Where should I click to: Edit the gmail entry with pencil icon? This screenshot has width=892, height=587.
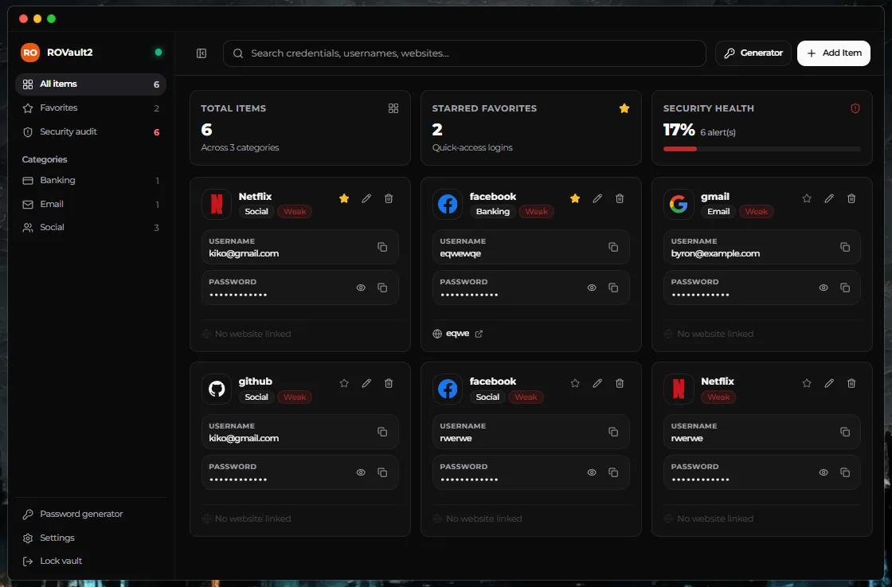coord(829,198)
